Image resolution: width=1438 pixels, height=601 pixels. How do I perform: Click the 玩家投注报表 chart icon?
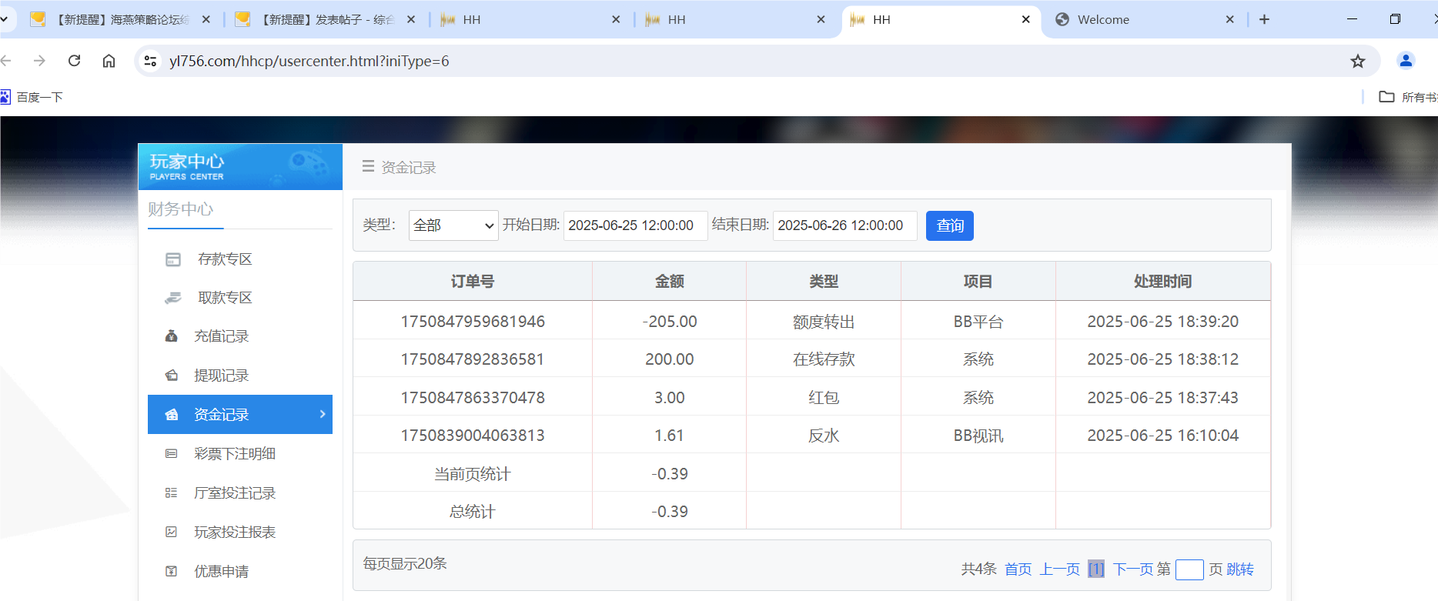pos(172,533)
